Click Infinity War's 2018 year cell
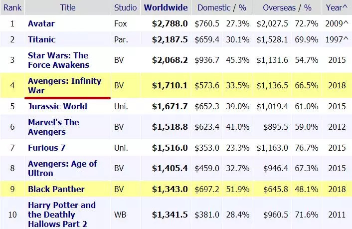 pos(337,85)
